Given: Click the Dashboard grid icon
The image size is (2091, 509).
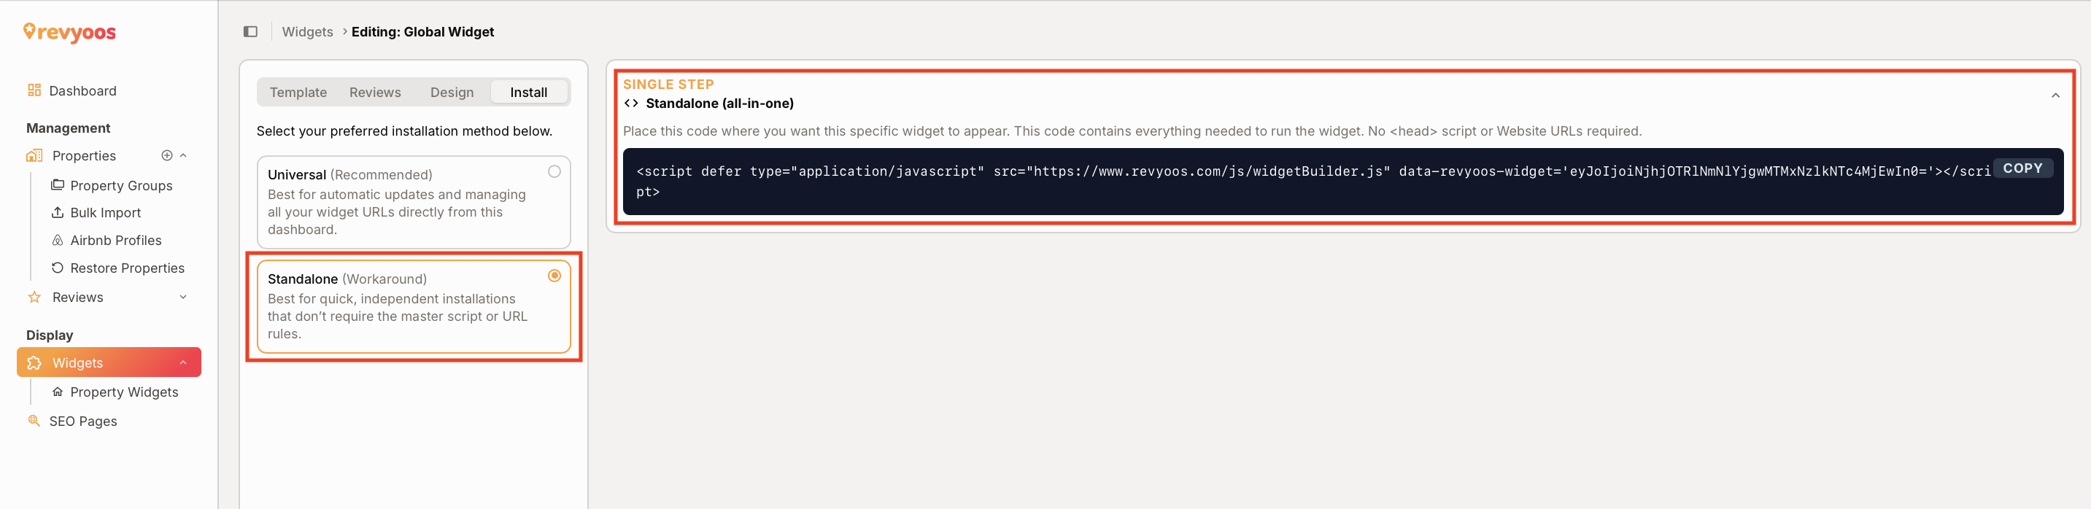Looking at the screenshot, I should tap(34, 90).
